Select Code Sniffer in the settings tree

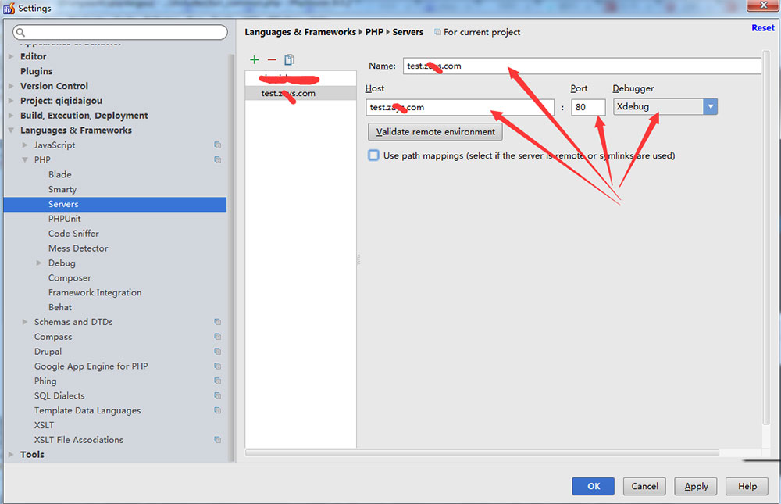(x=73, y=233)
